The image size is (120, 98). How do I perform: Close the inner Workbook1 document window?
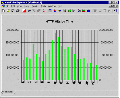pyautogui.click(x=117, y=6)
